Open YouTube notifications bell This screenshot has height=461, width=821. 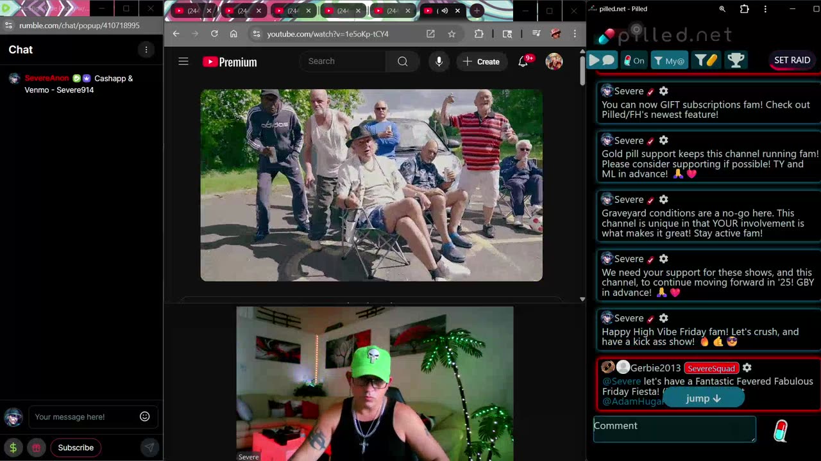click(524, 61)
